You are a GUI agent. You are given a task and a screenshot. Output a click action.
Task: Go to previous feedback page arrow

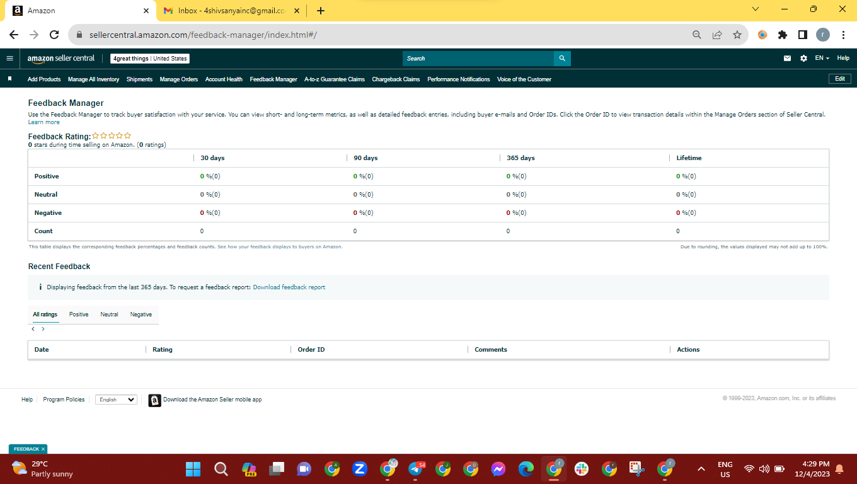point(33,329)
